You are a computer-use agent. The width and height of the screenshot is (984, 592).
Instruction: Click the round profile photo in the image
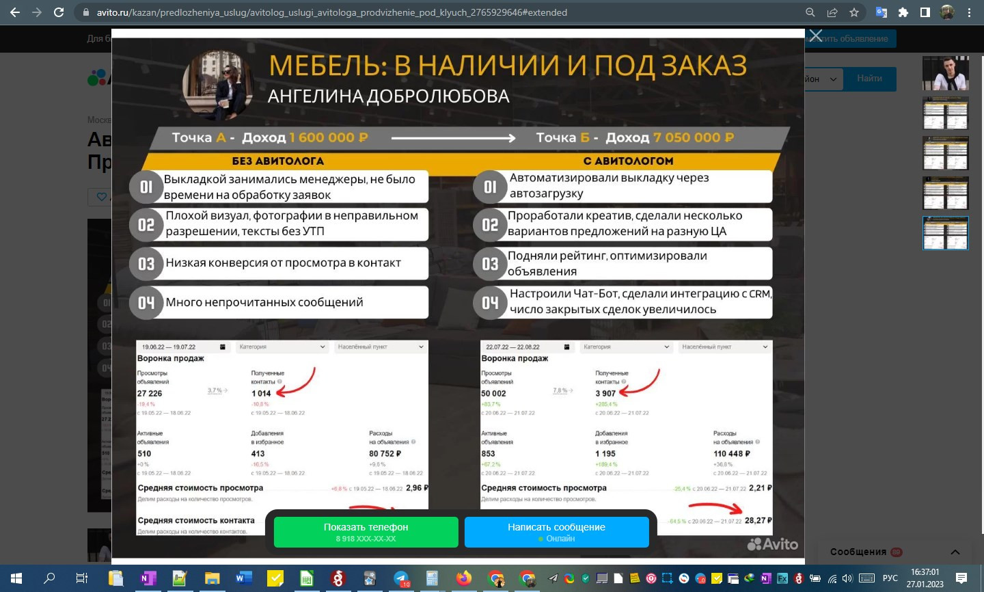[x=217, y=85]
